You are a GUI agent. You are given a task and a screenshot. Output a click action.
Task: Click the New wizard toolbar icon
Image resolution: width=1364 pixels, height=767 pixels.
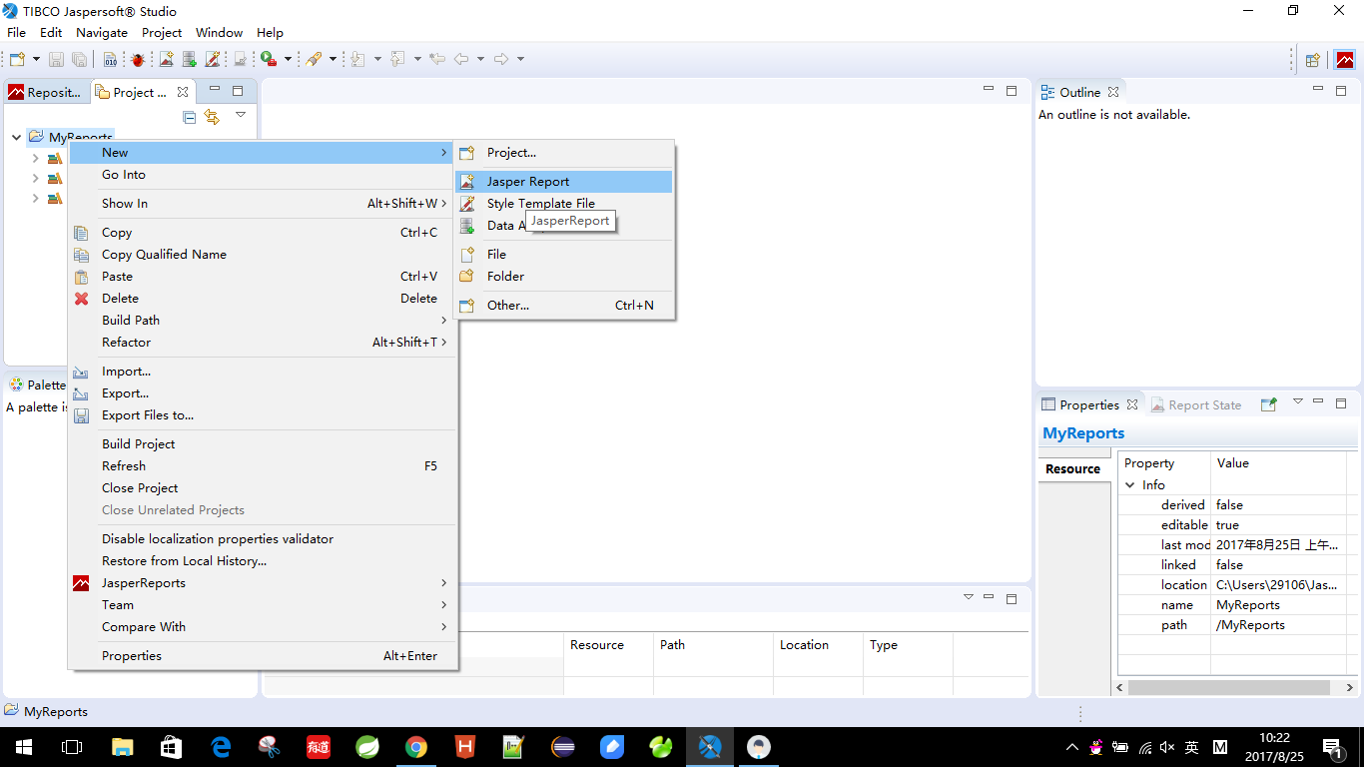17,59
